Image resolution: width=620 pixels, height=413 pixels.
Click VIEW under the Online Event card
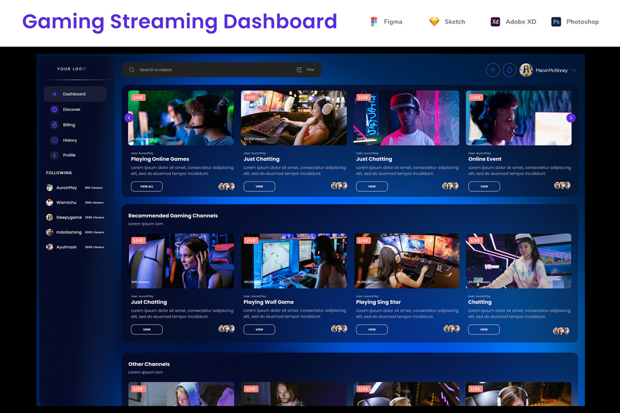click(x=484, y=186)
